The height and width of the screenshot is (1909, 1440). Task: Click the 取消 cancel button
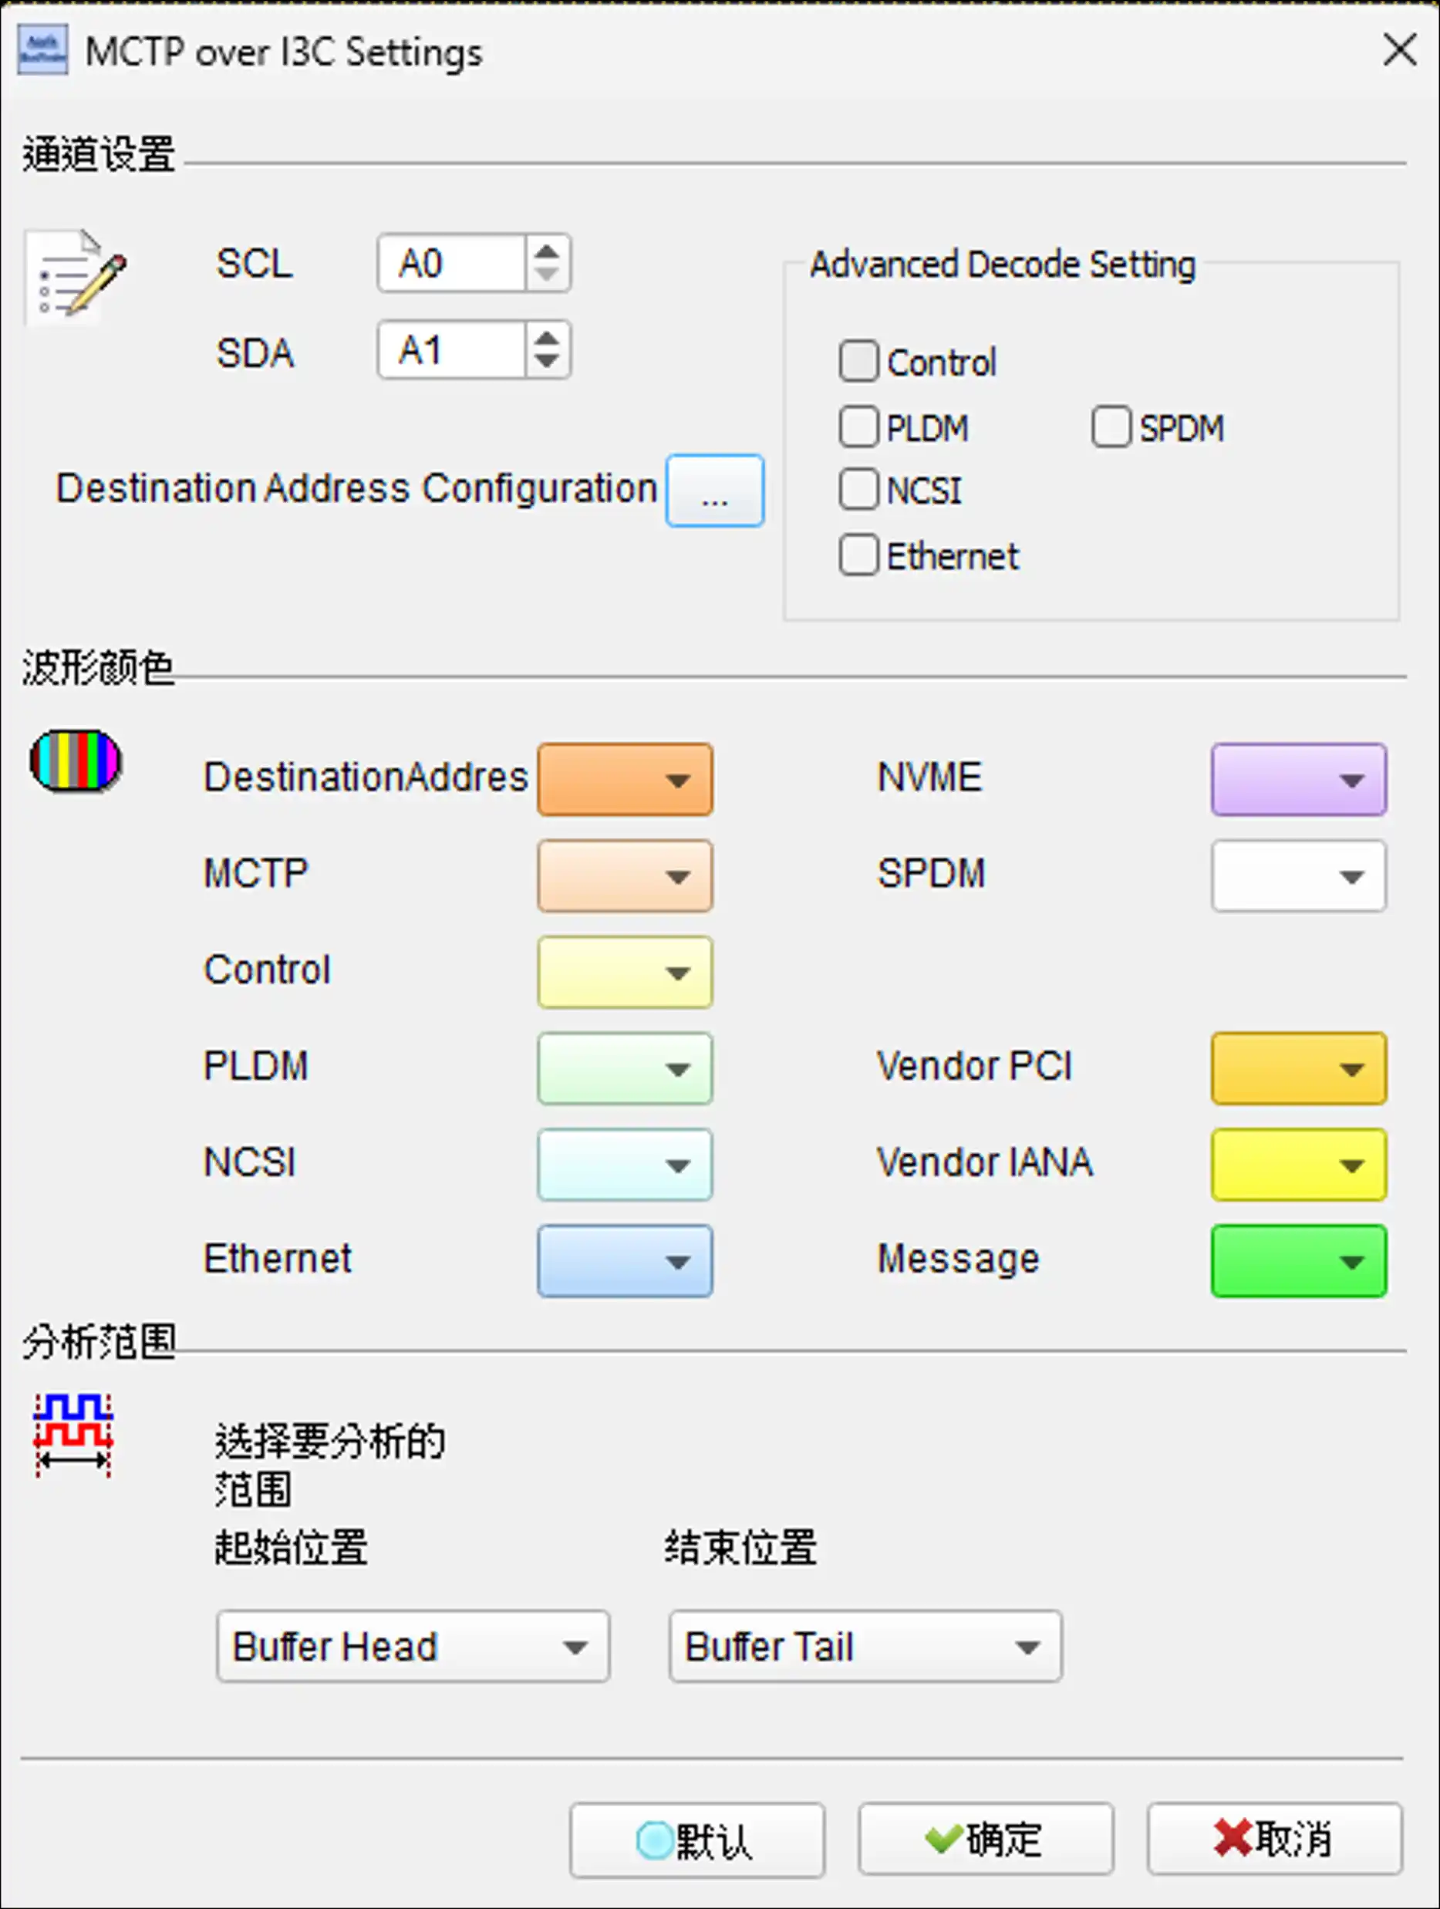pyautogui.click(x=1273, y=1838)
